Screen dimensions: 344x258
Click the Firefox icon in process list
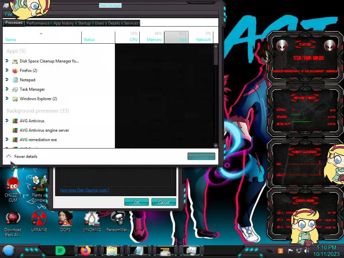pyautogui.click(x=15, y=71)
